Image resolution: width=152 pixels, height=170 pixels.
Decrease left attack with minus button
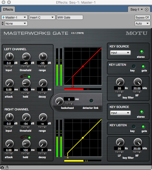pos(7,93)
